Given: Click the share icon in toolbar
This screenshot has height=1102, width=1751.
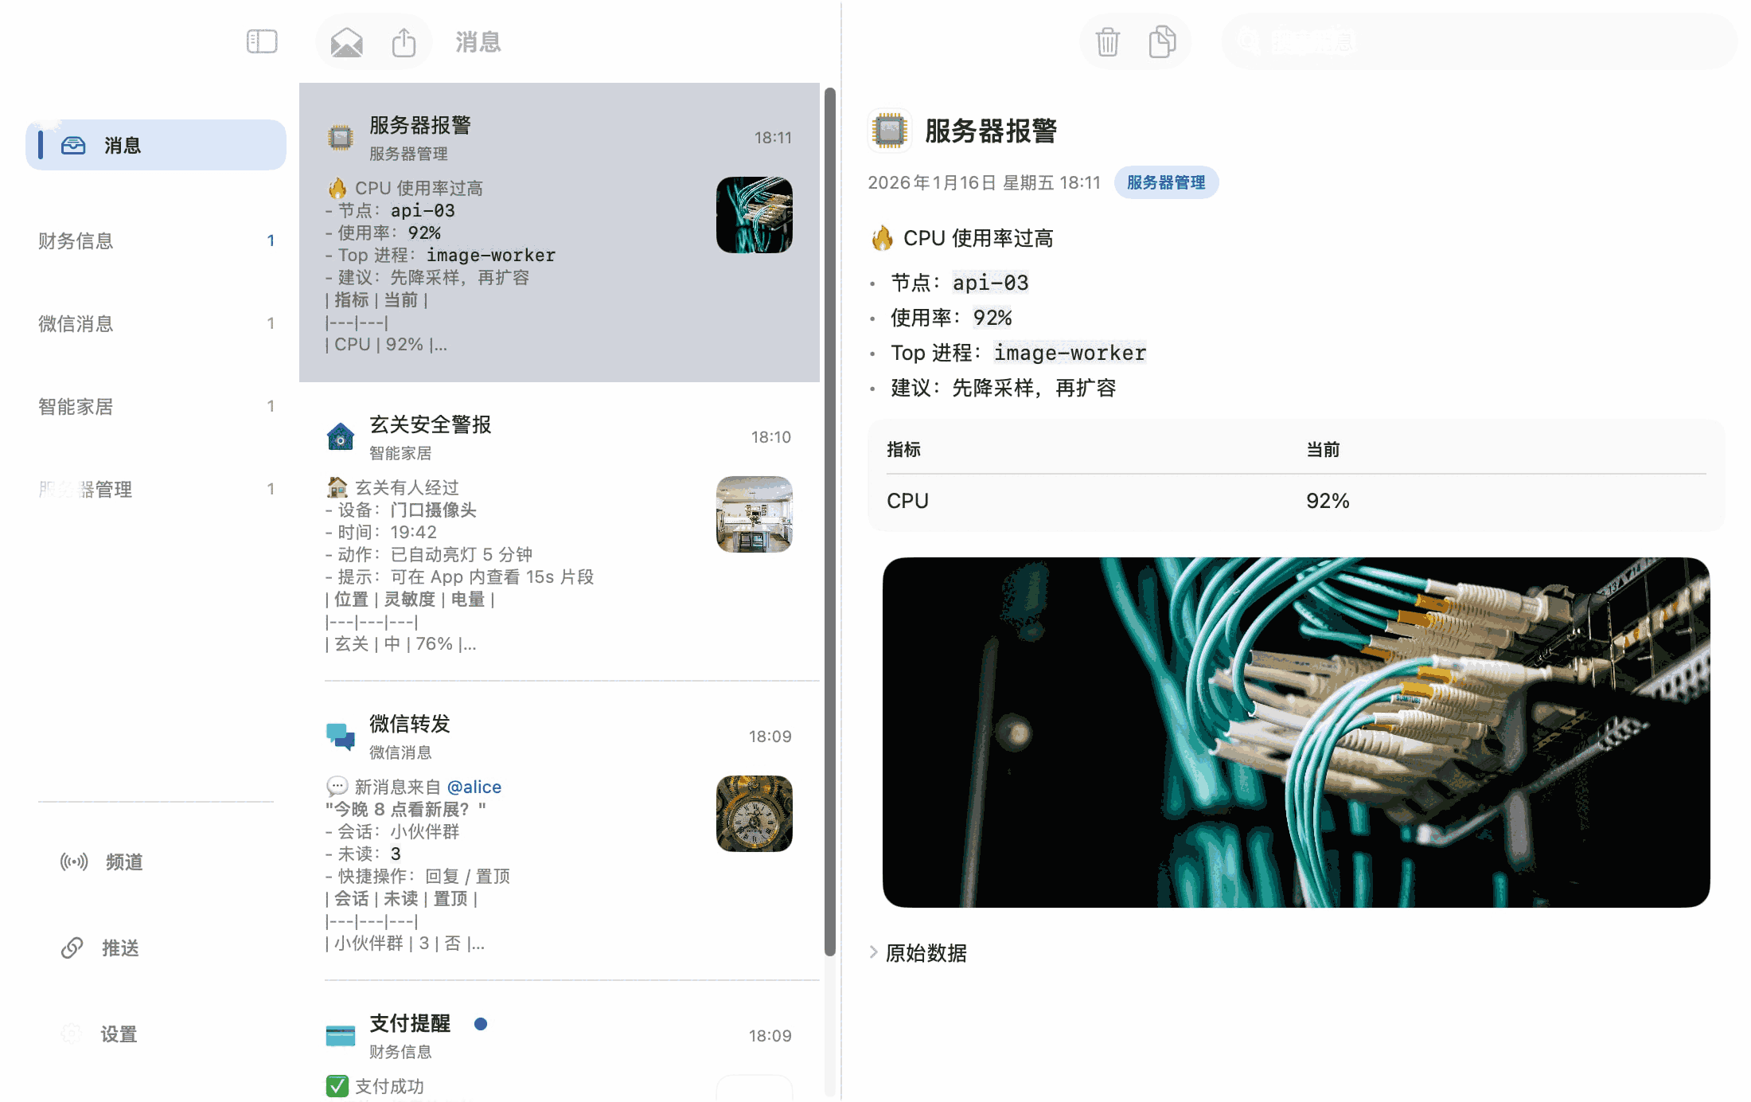Looking at the screenshot, I should pos(404,42).
